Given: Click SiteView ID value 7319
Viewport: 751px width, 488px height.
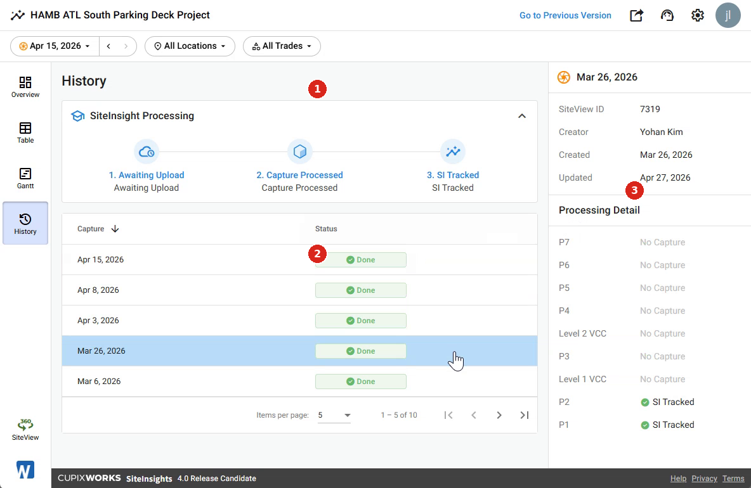Looking at the screenshot, I should pyautogui.click(x=650, y=109).
